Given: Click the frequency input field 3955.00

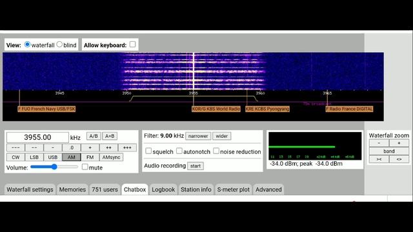Looking at the screenshot, I should pyautogui.click(x=37, y=137).
